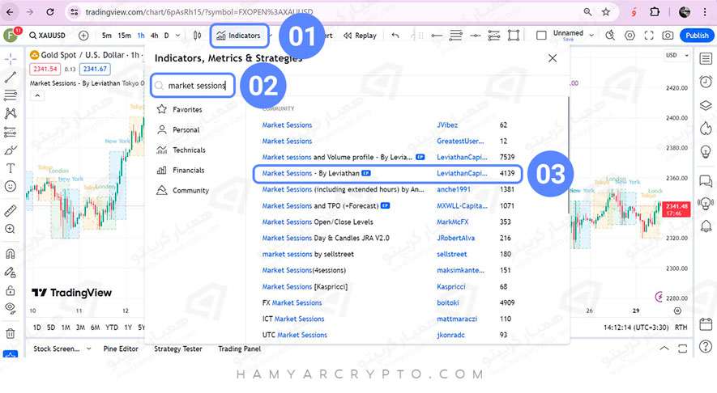Select the Technicals category

click(x=189, y=150)
